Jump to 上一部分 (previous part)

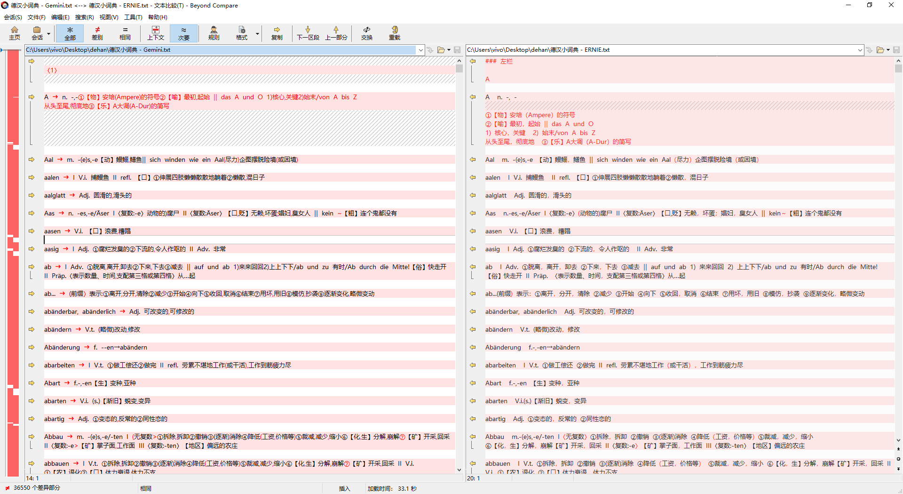coord(336,33)
